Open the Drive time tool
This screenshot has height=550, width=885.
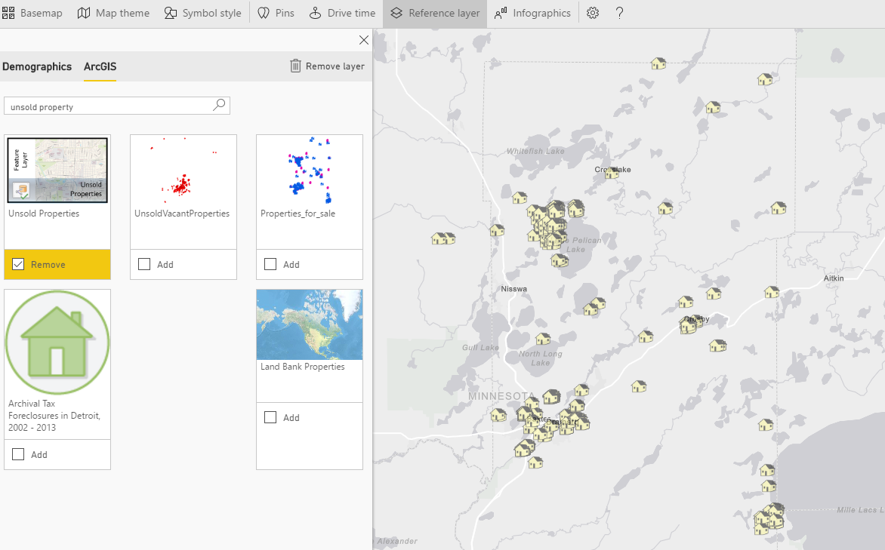(343, 13)
